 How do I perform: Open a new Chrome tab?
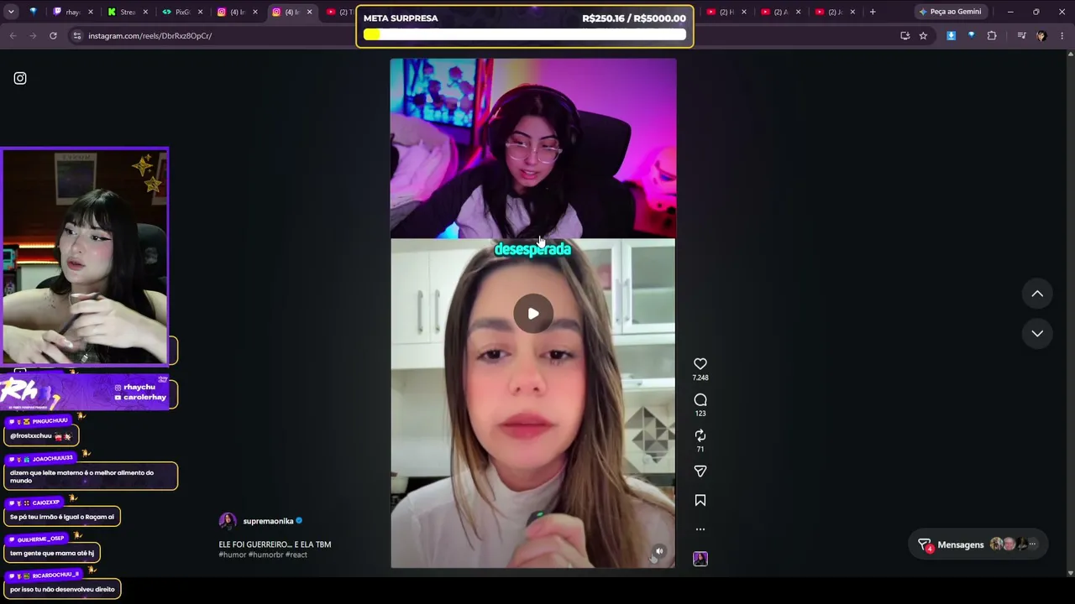tap(873, 12)
